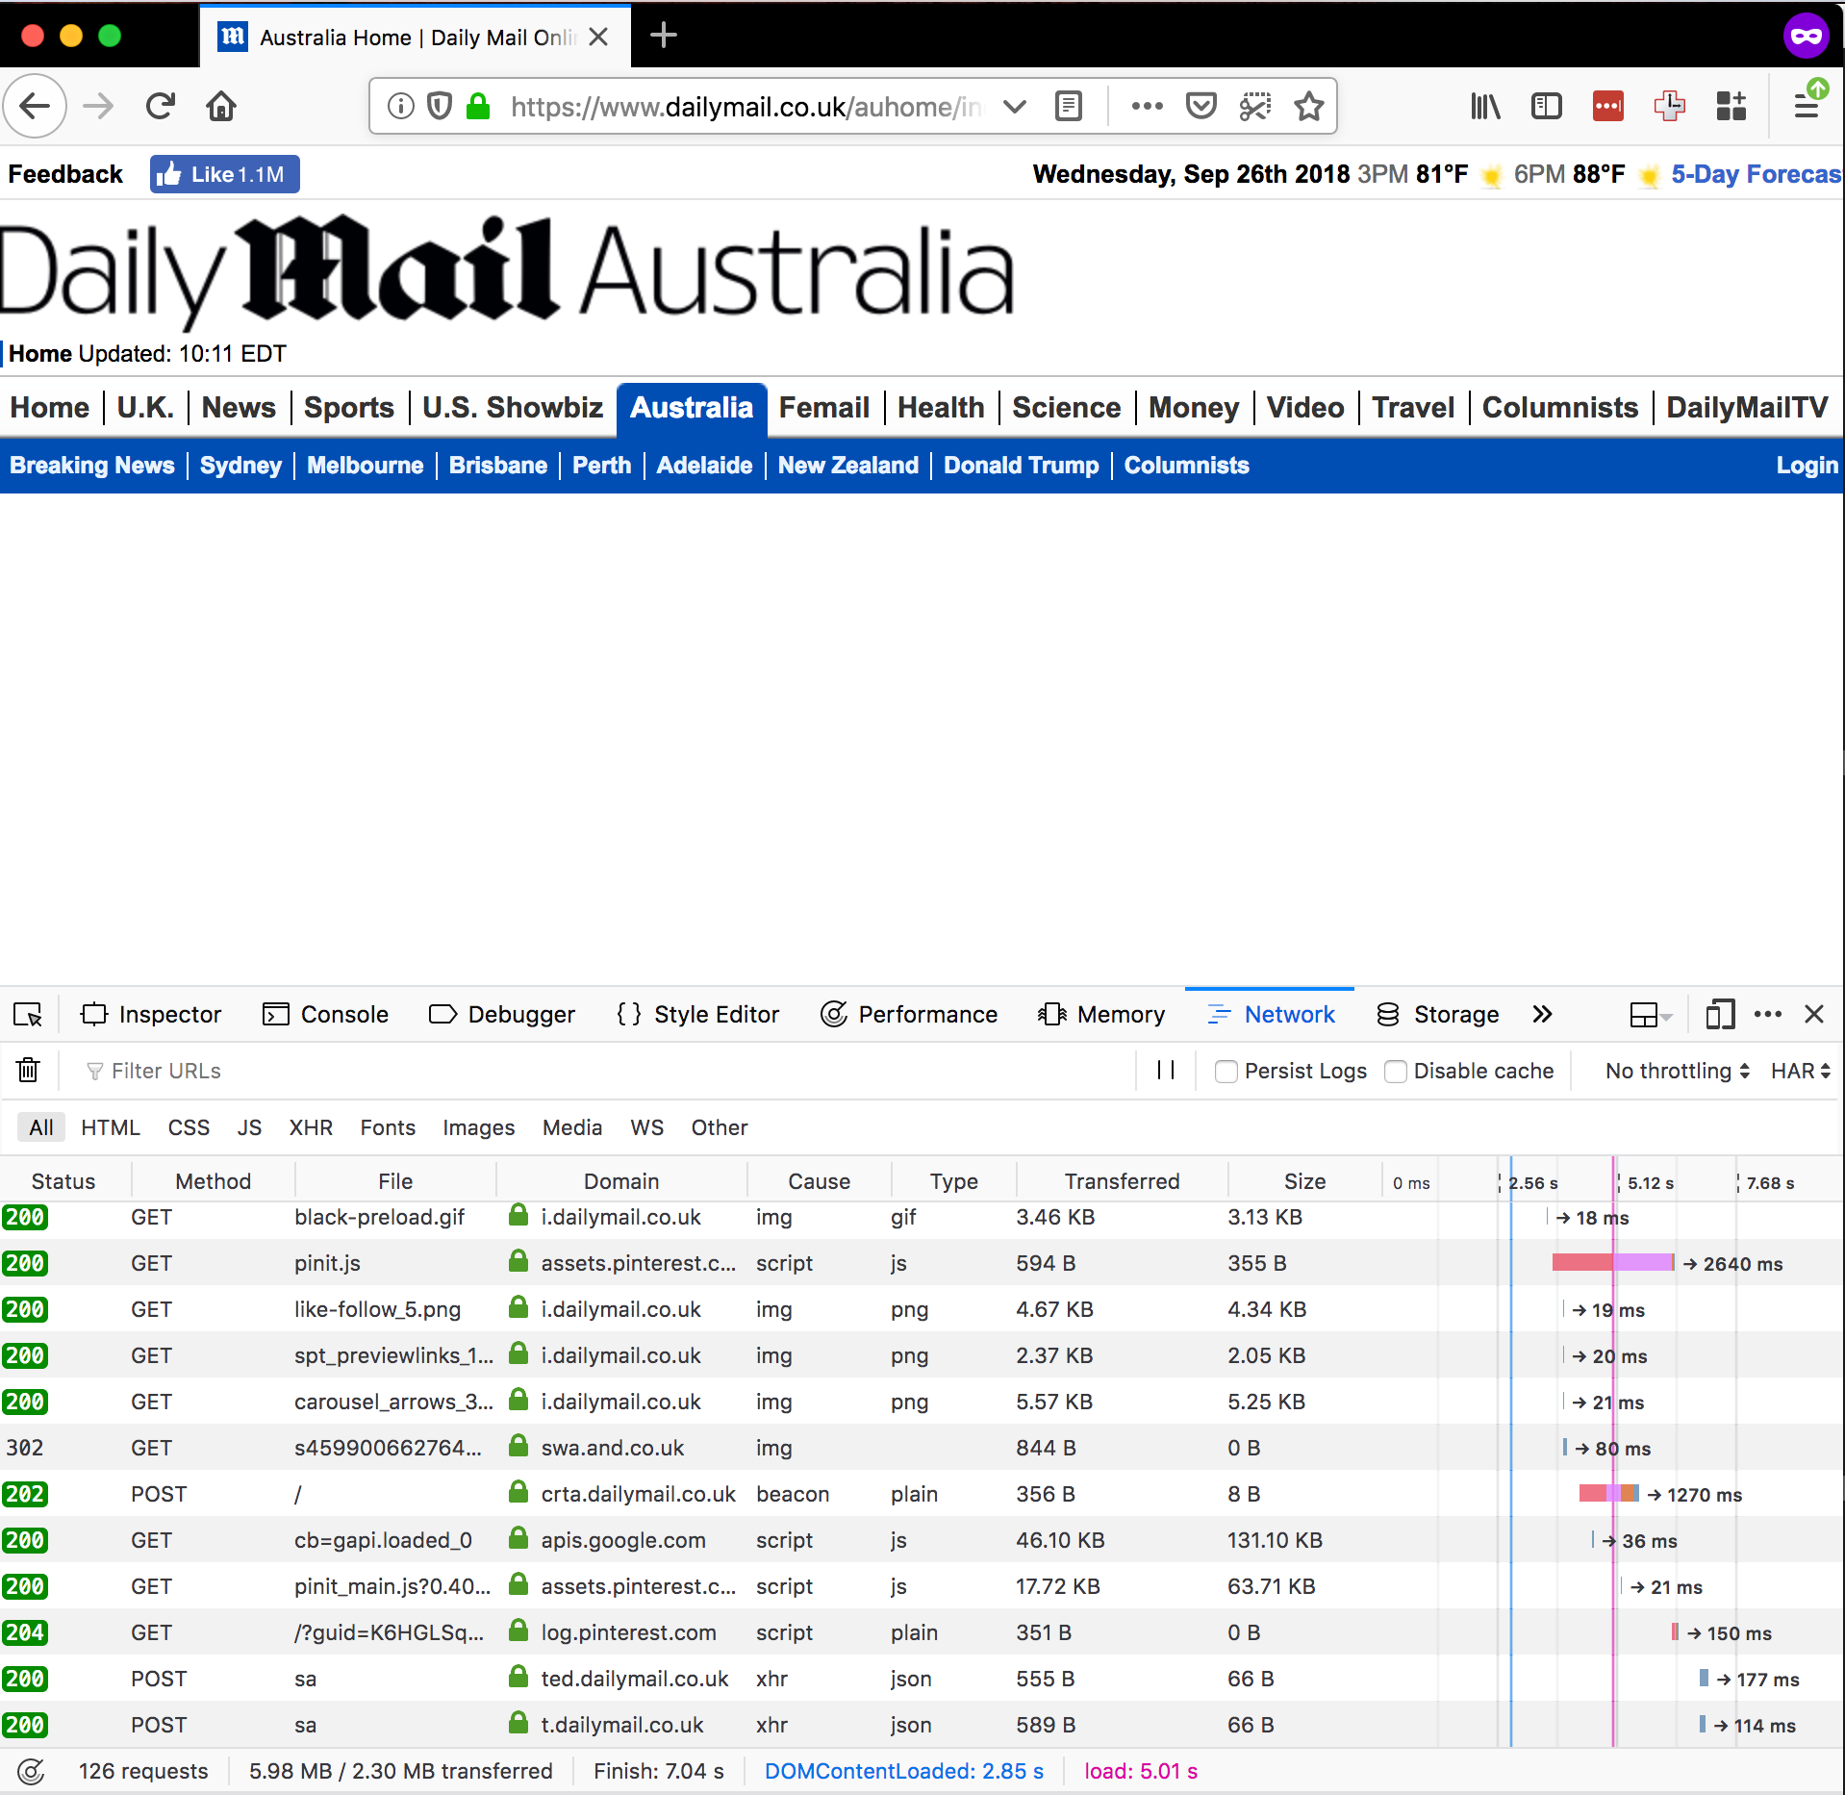
Task: Open devtools customize three-dot menu
Action: pyautogui.click(x=1768, y=1015)
